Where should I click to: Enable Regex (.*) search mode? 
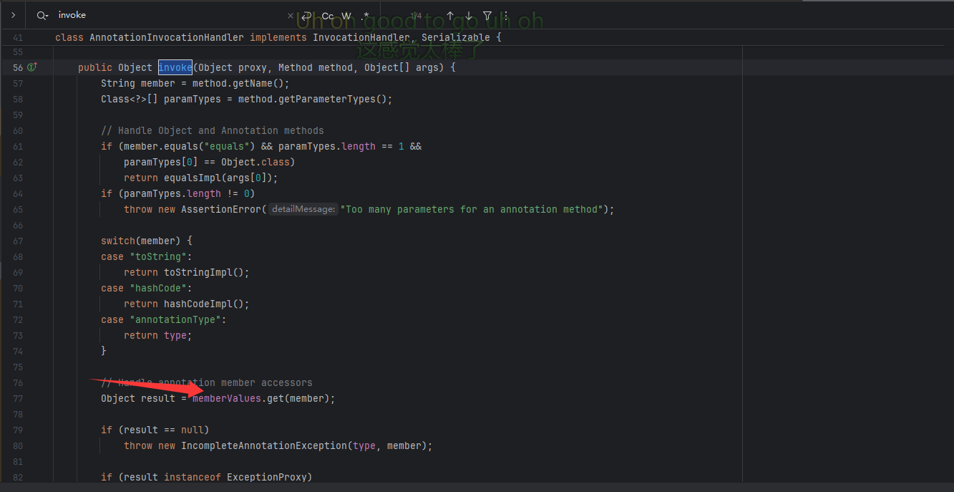coord(366,16)
